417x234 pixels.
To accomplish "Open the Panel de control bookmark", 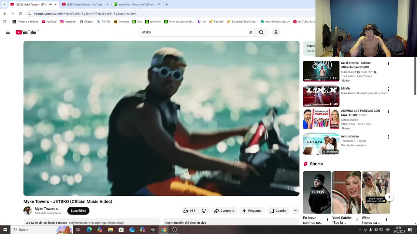I will click(179, 22).
